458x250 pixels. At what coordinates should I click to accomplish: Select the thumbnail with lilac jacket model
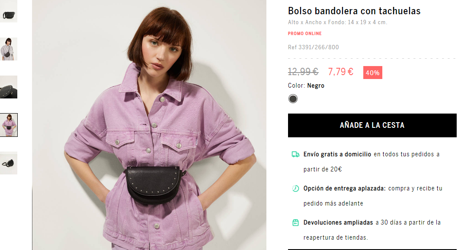(9, 125)
